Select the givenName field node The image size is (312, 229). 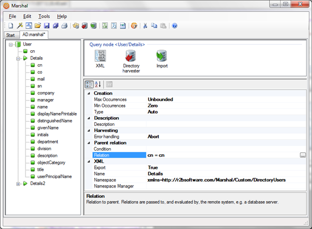pyautogui.click(x=48, y=127)
